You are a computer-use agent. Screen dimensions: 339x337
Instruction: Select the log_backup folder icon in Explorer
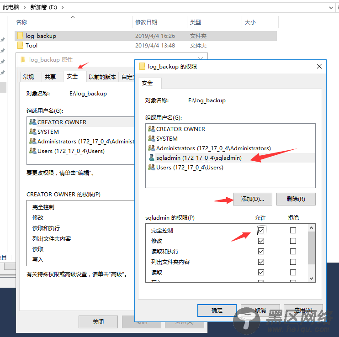click(20, 36)
